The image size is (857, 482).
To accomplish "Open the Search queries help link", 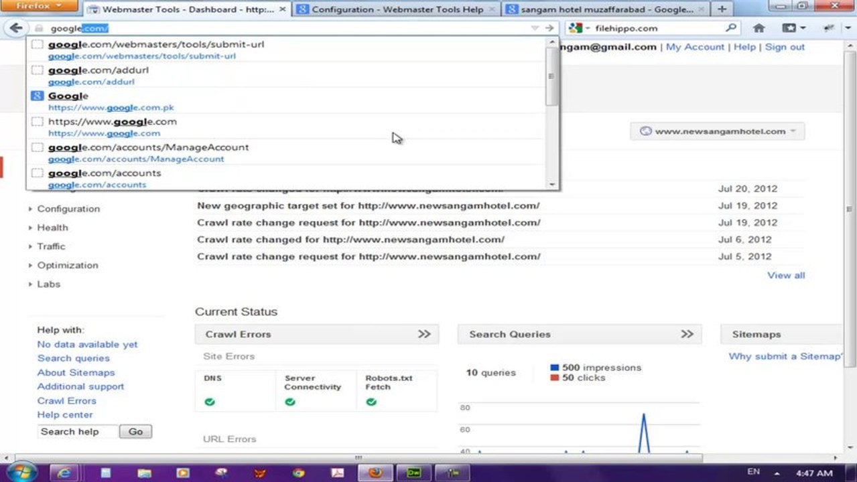I will click(x=74, y=358).
